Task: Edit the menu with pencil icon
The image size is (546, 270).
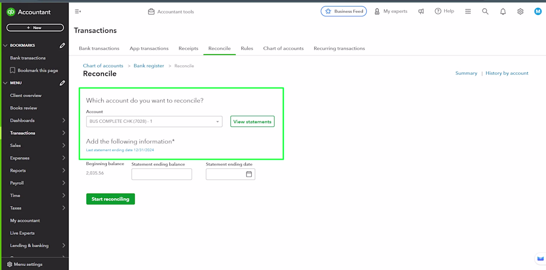Action: click(x=63, y=83)
